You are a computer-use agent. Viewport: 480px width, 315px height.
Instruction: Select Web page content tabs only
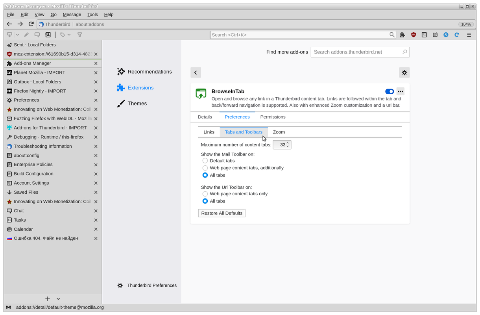coord(205,194)
